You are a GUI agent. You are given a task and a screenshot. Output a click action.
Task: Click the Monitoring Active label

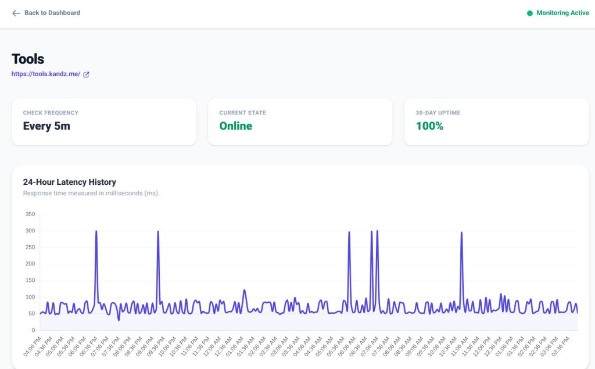[x=562, y=13]
